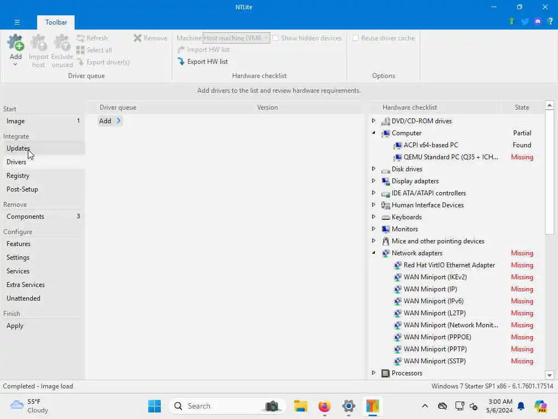This screenshot has width=558, height=419.
Task: Select WAN Miniport (PPPOE) row
Action: (x=458, y=337)
